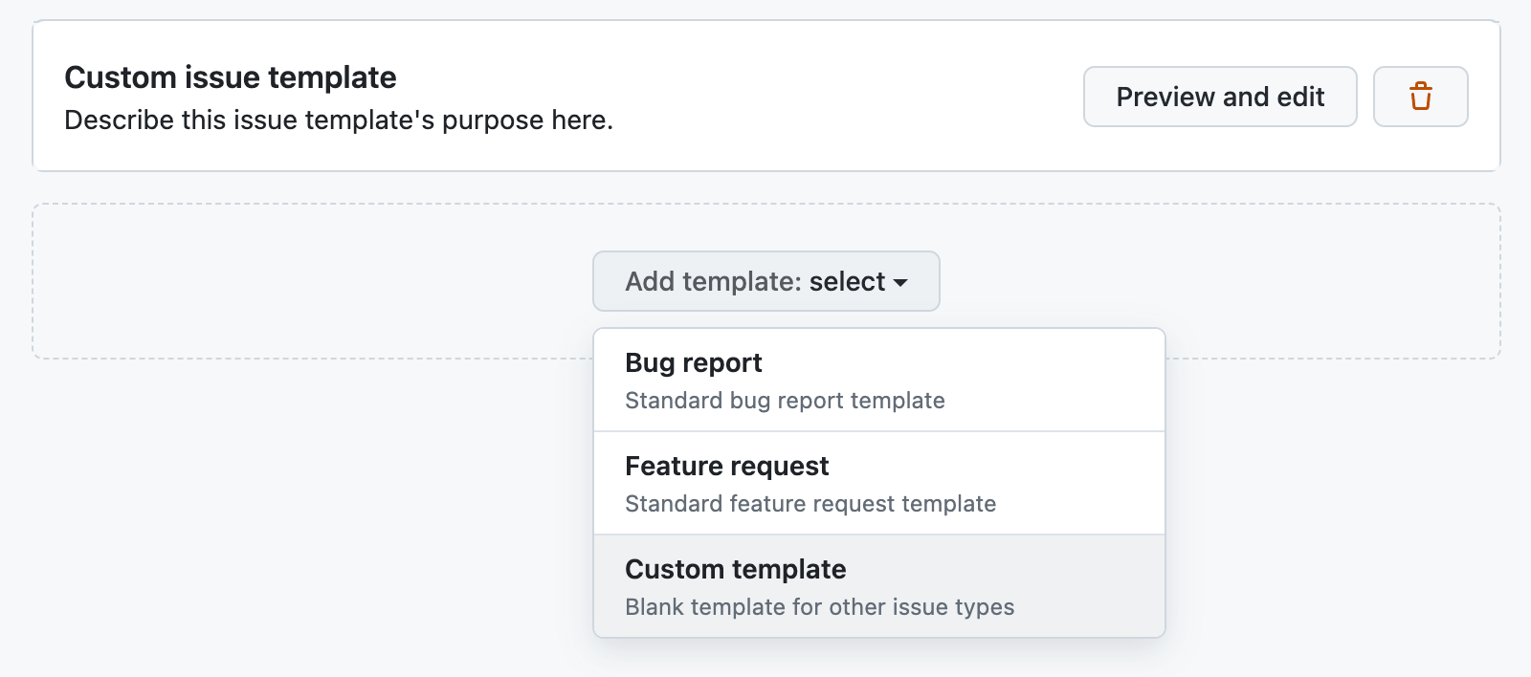Click the "Feature request" bold title
The image size is (1531, 677).
click(x=726, y=467)
